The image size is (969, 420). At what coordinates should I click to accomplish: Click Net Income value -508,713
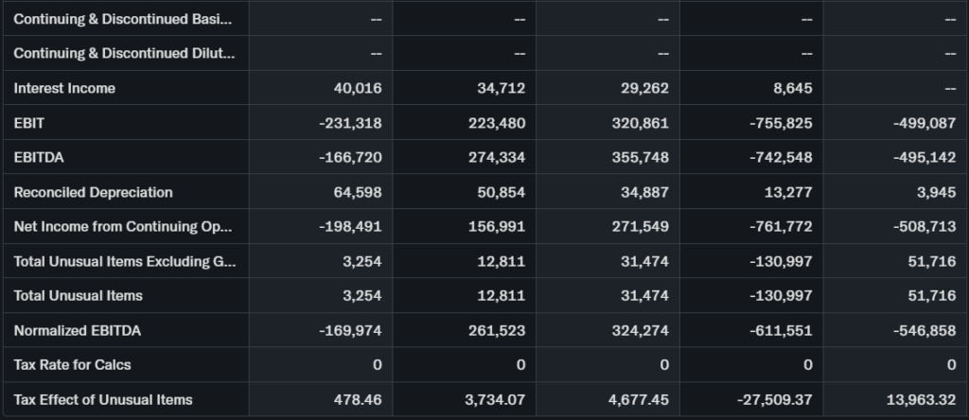point(921,227)
